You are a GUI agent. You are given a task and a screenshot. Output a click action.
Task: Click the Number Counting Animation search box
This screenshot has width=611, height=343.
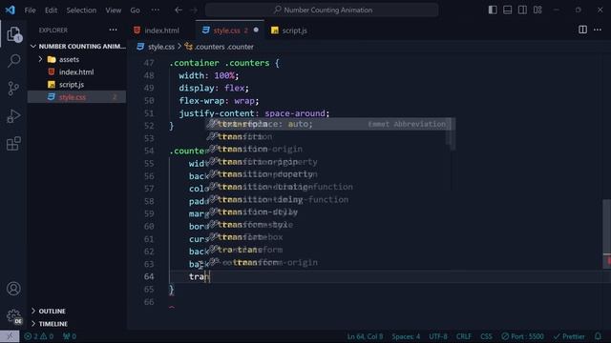tap(322, 10)
